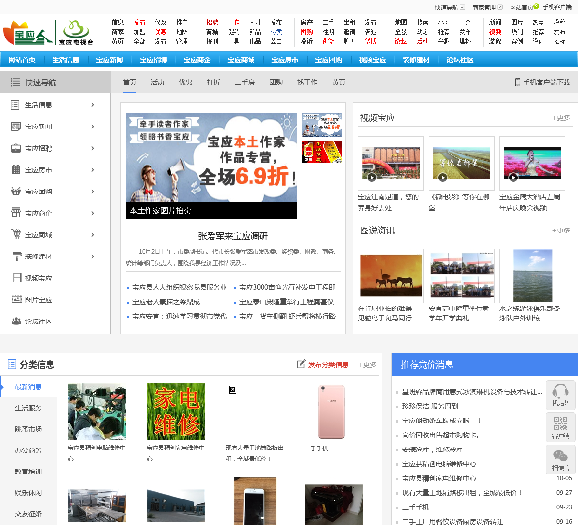578x525 pixels.
Task: Select the red 生活信息 small banner thumbnail
Action: (x=322, y=152)
